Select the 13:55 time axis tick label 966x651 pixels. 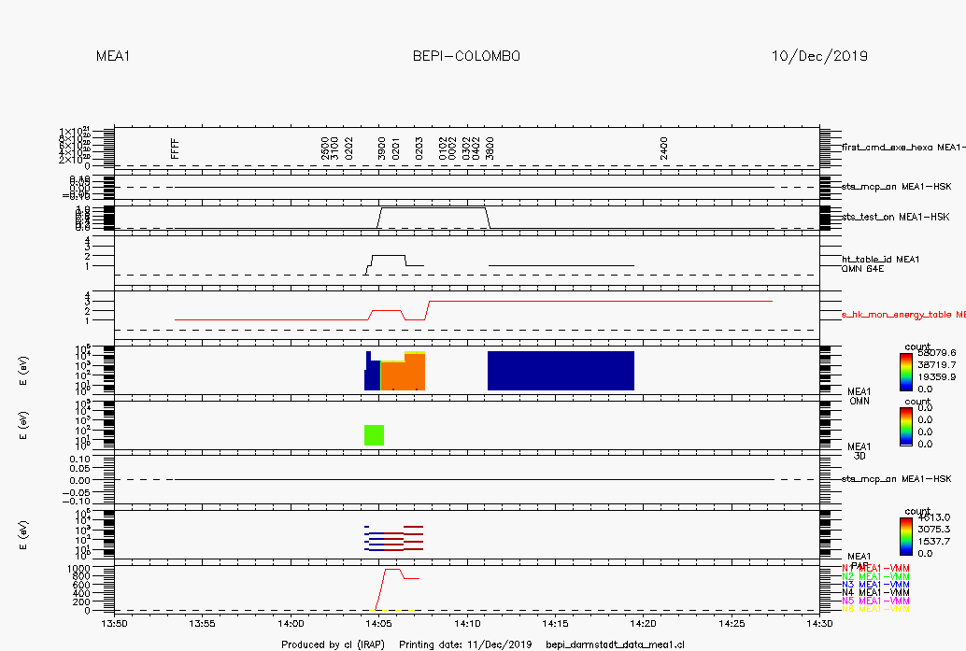pos(203,623)
